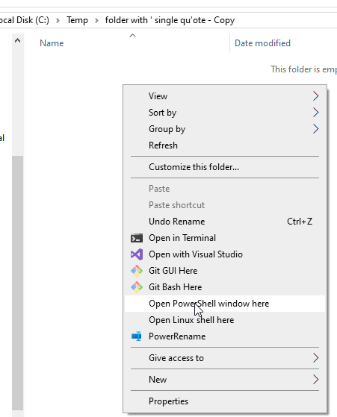The height and width of the screenshot is (417, 337).
Task: Click the Git Bash Here icon
Action: pos(137,287)
